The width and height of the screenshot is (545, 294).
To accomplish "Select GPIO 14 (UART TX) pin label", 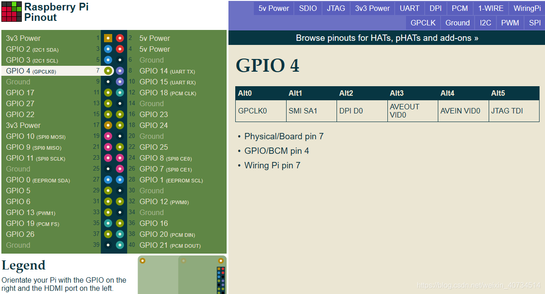I will pyautogui.click(x=167, y=71).
